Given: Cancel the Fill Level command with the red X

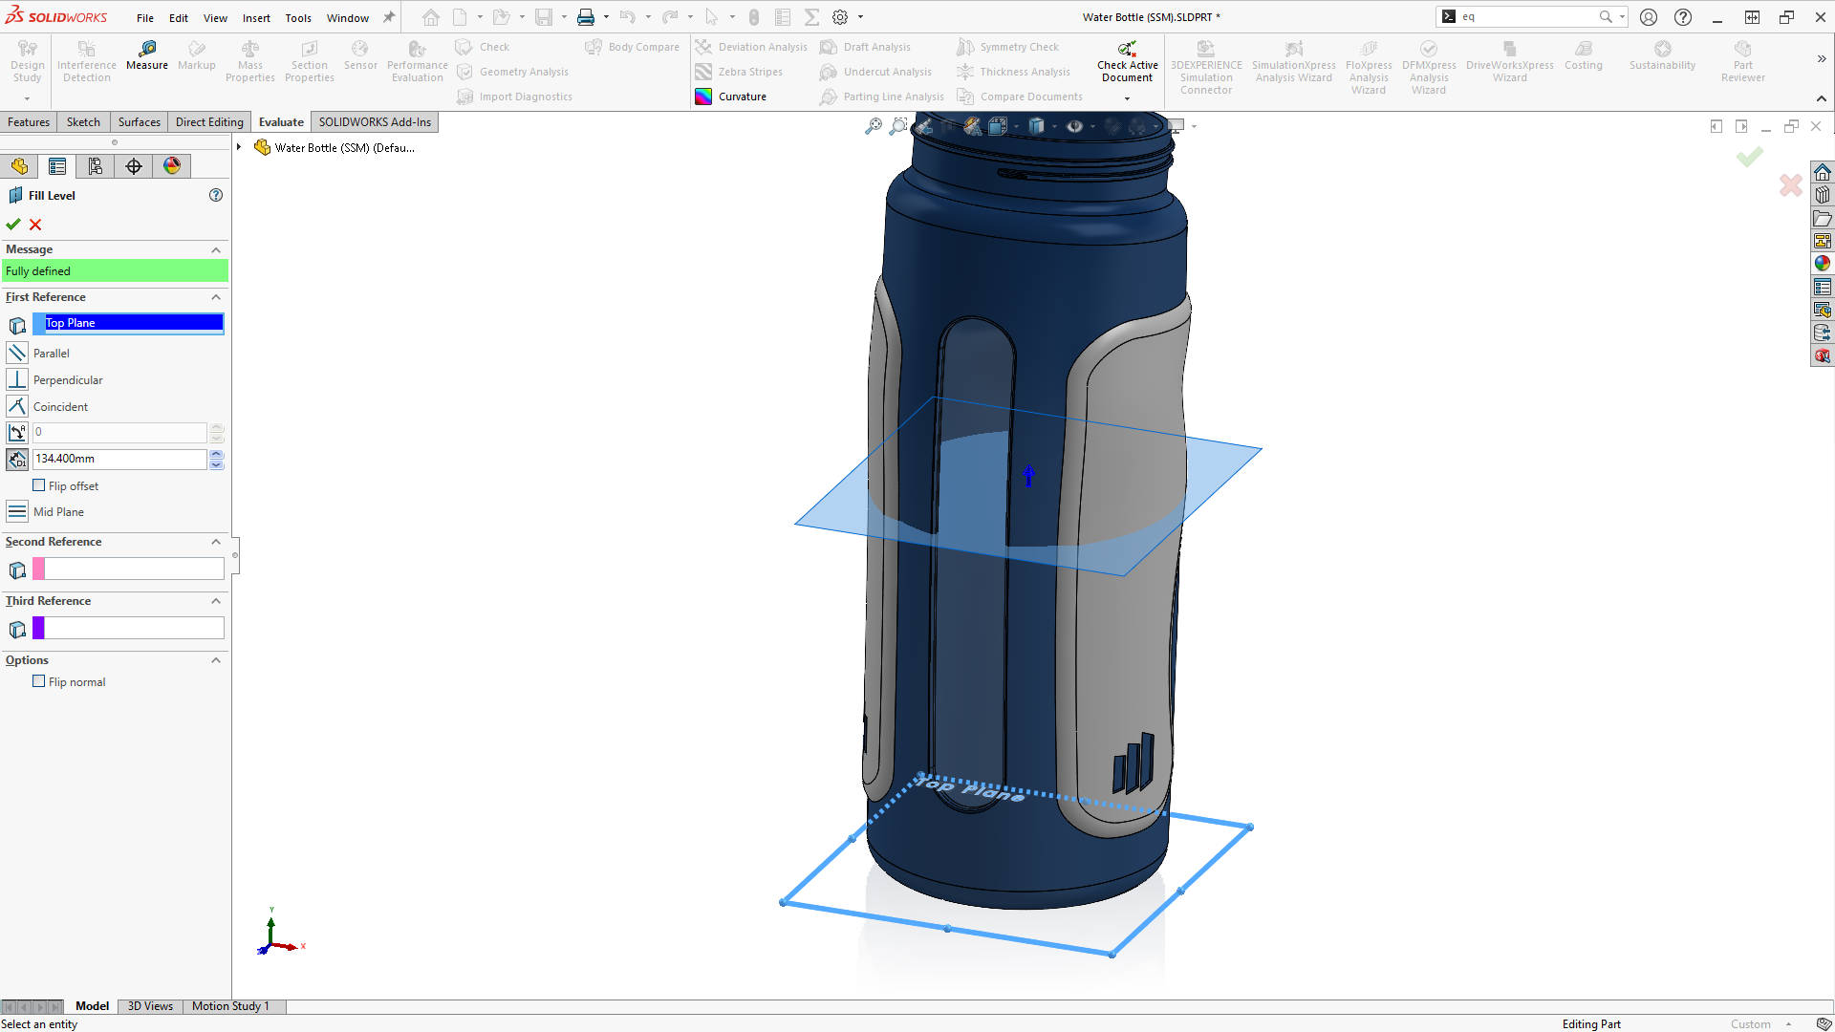Looking at the screenshot, I should tap(35, 224).
